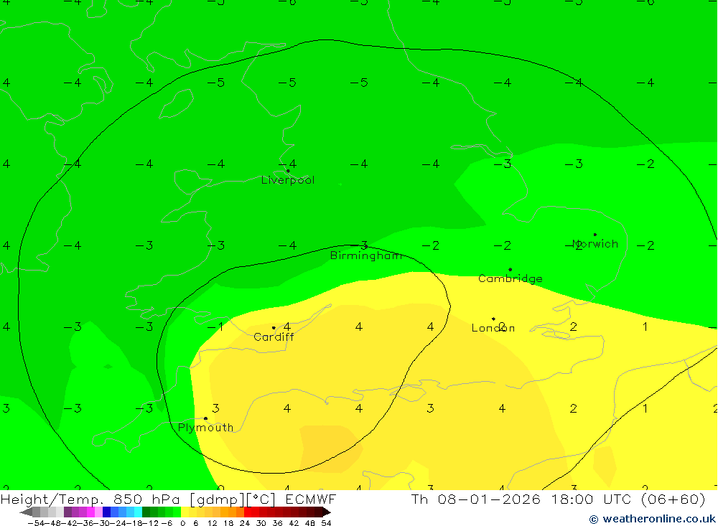Click the dark maroon right arrow of scale

[327, 512]
